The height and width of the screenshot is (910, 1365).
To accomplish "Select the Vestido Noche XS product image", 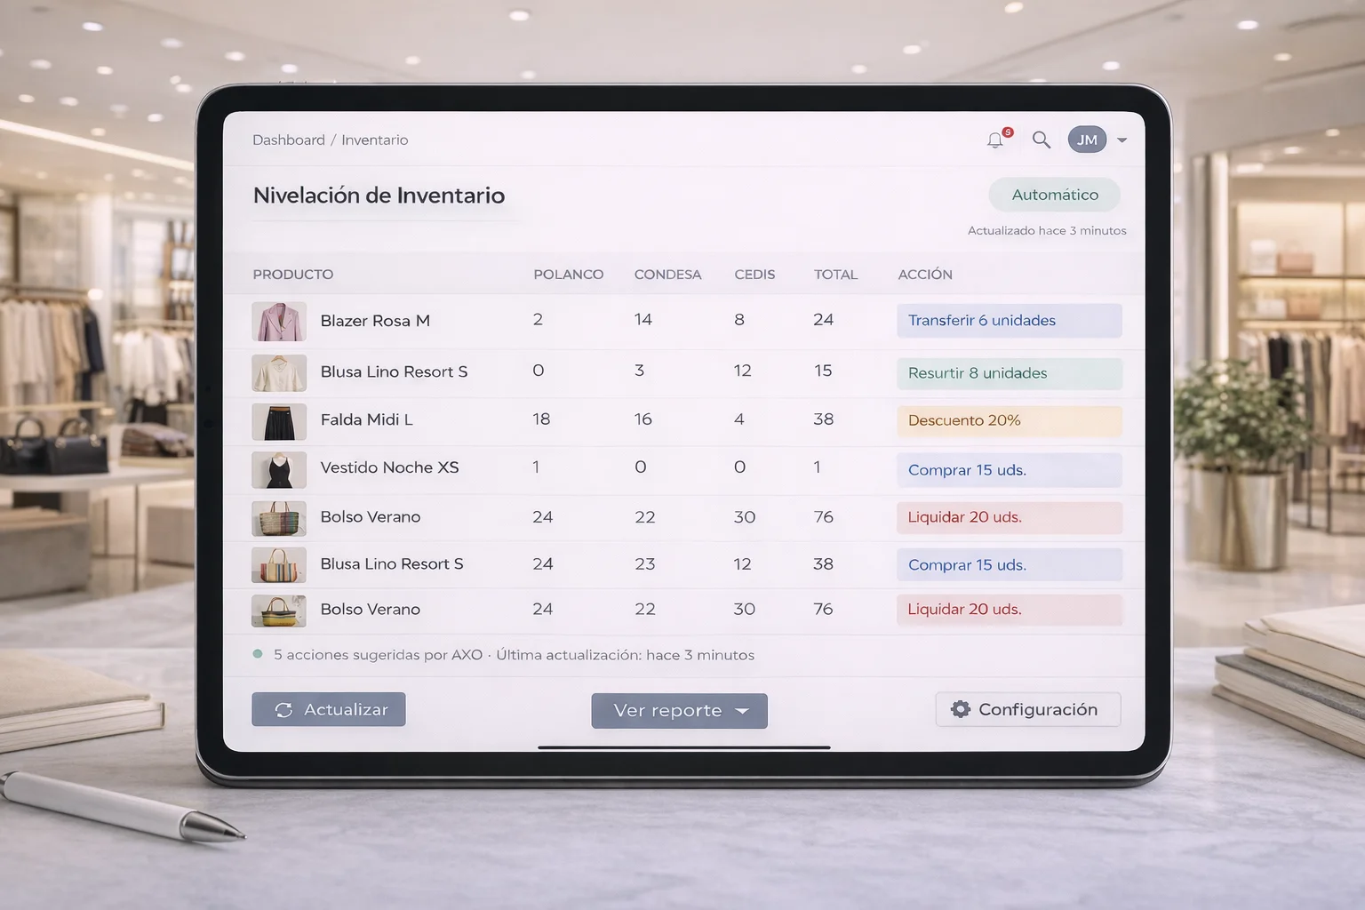I will (279, 470).
